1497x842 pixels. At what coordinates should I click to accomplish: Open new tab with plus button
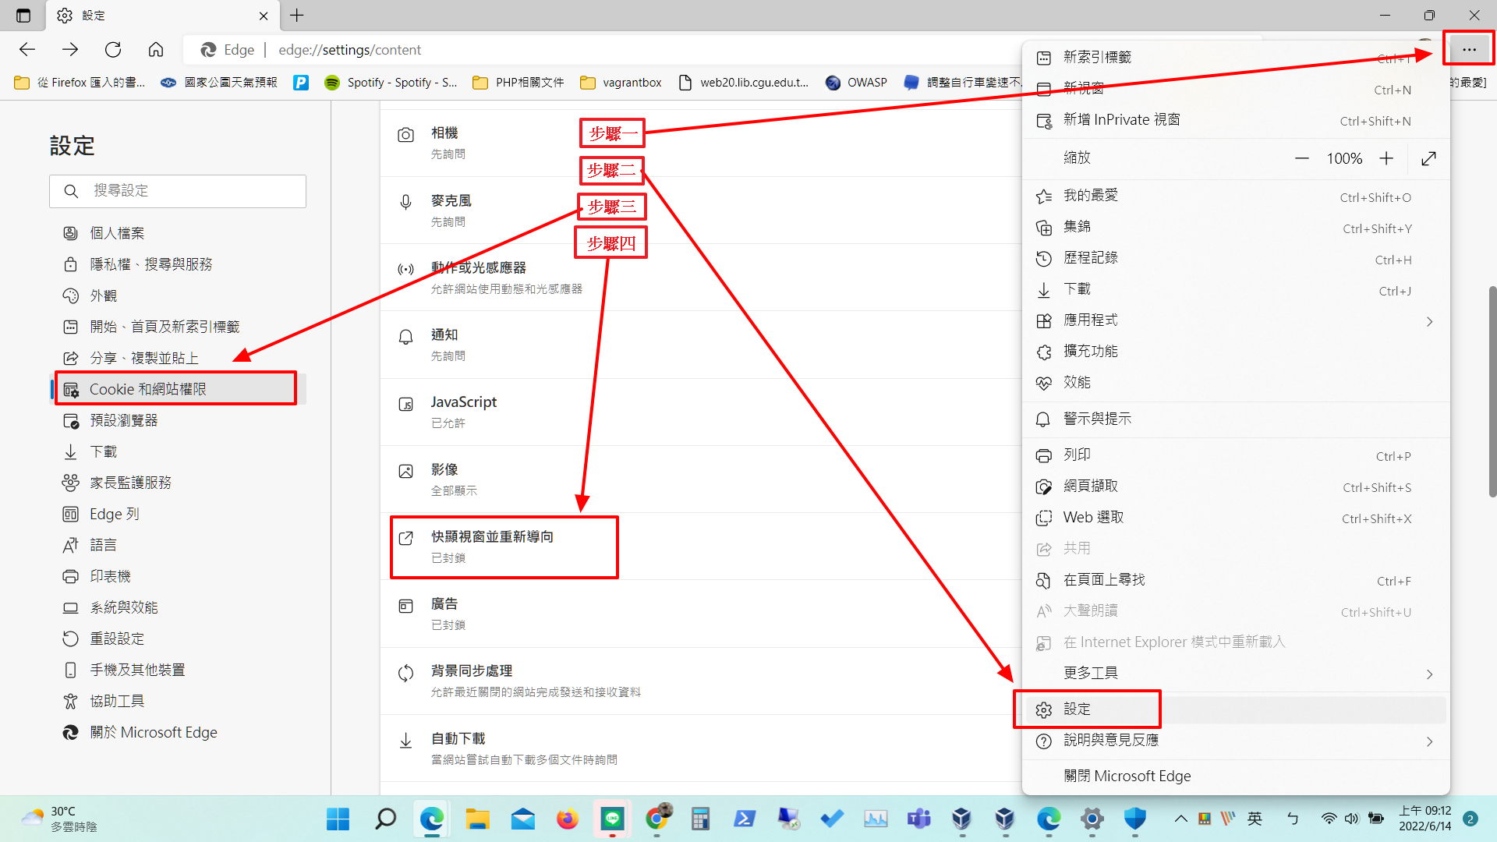tap(297, 15)
